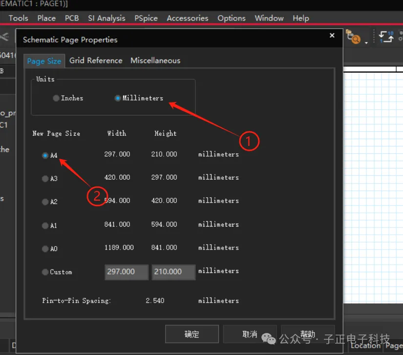Open the Tools menu
The height and width of the screenshot is (355, 403).
point(18,18)
